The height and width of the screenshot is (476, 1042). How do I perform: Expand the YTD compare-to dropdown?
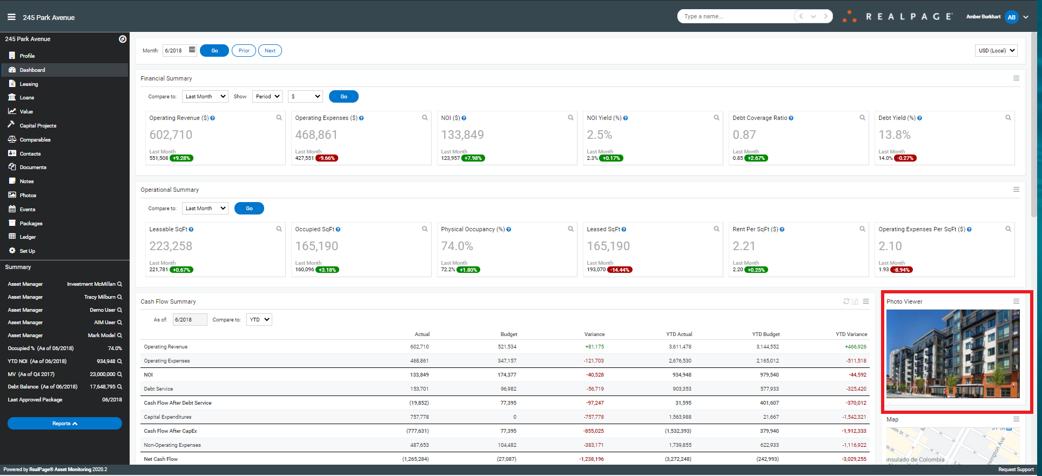tap(259, 319)
